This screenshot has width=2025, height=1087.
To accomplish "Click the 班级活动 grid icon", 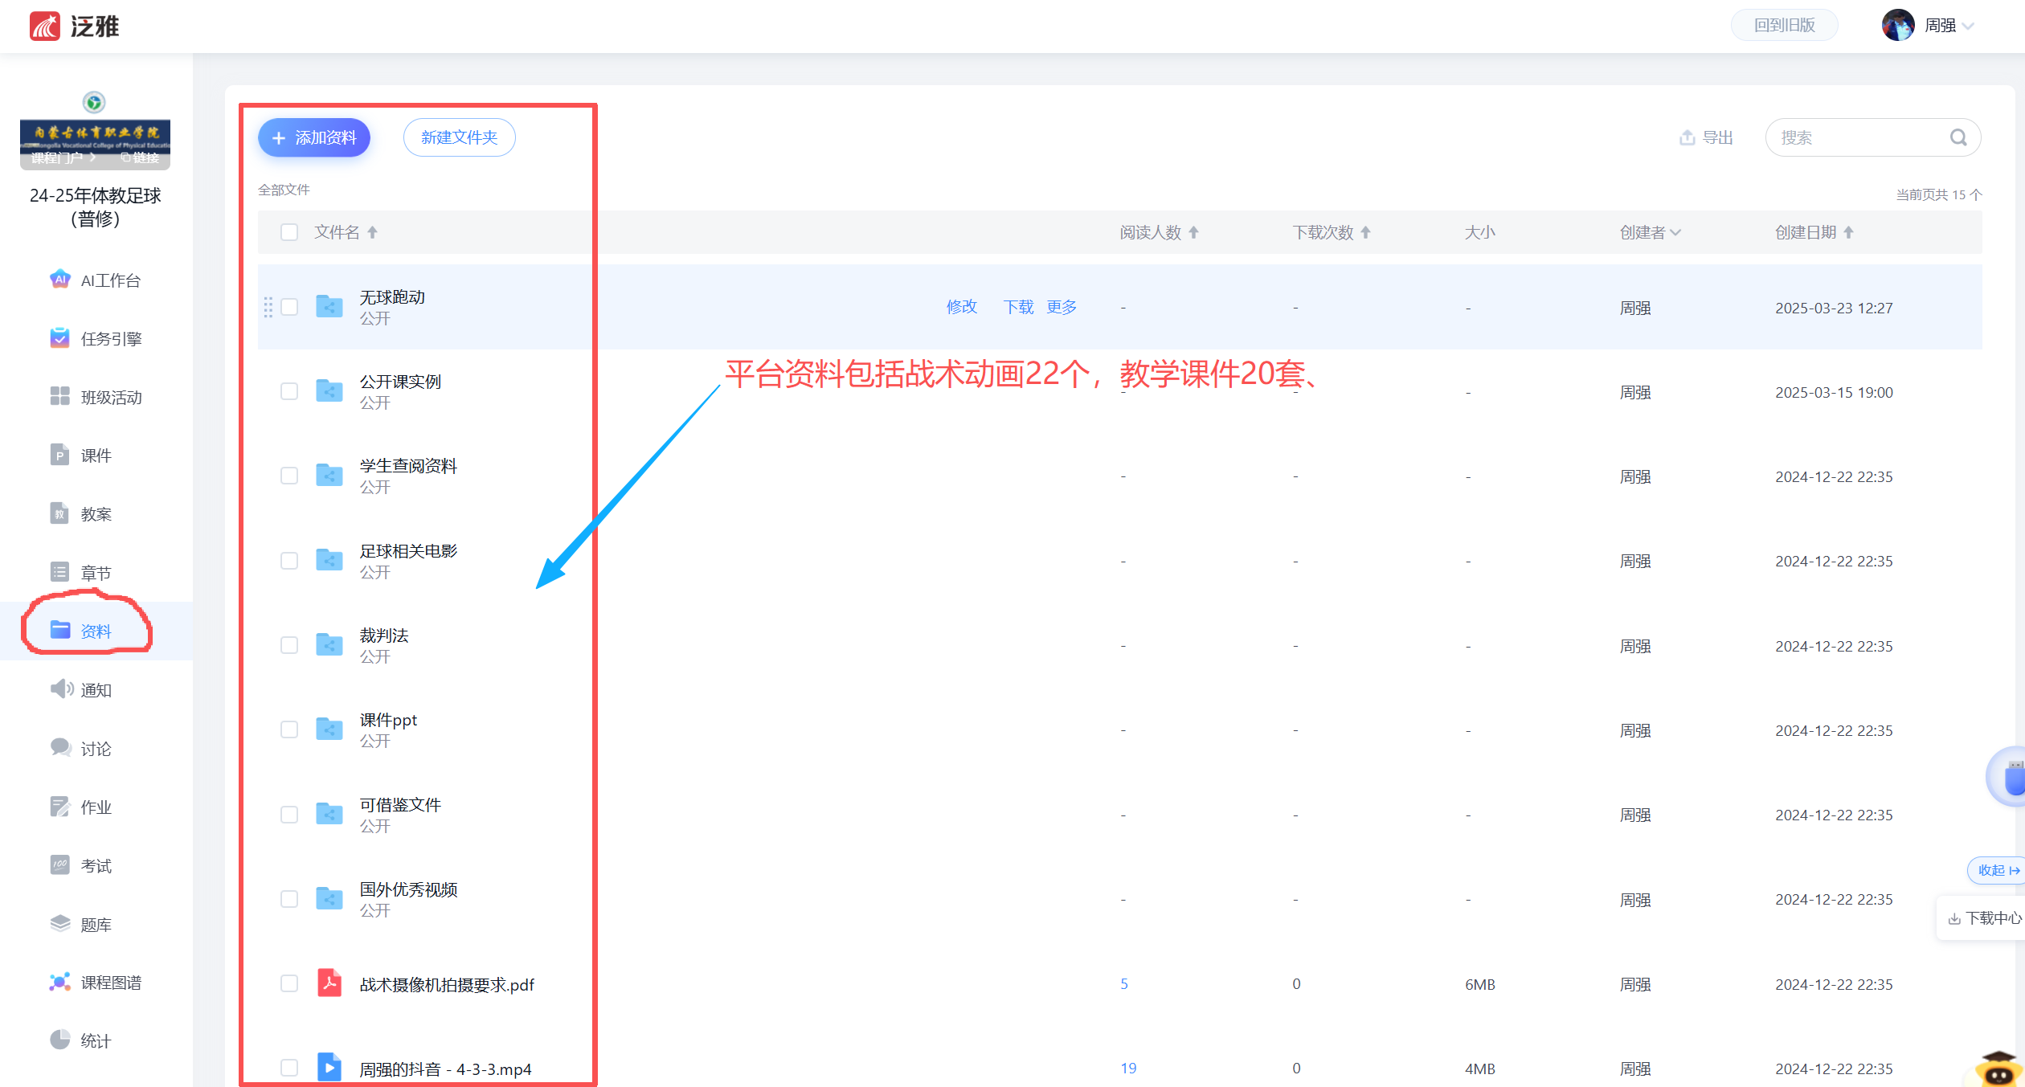I will coord(59,396).
